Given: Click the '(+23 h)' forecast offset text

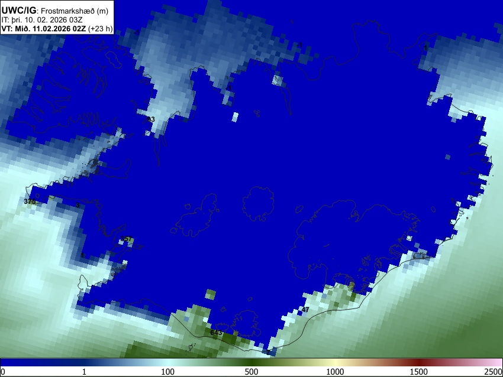Looking at the screenshot, I should (x=101, y=28).
